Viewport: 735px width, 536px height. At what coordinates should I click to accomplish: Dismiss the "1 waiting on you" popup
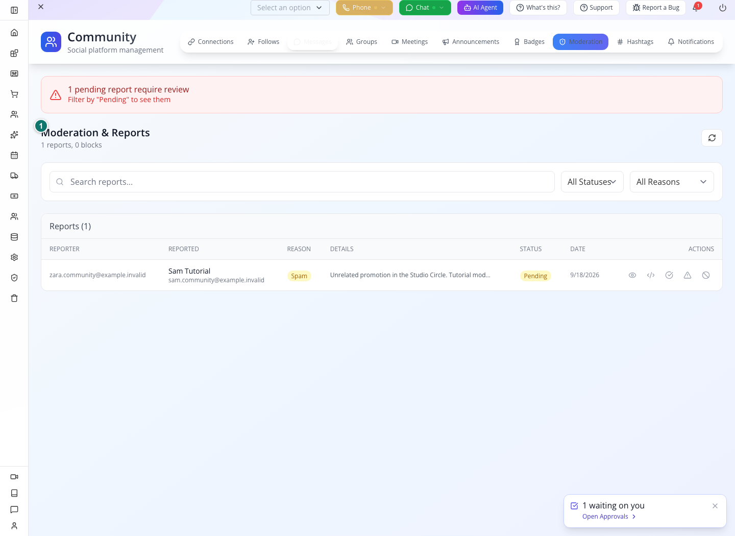pyautogui.click(x=715, y=506)
